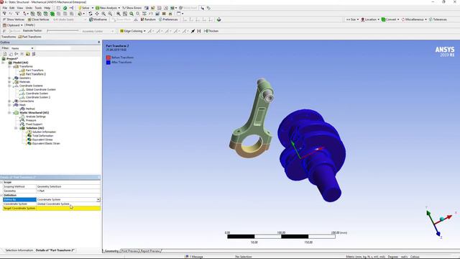Collapse the Static Structural tree node
Screen dimensions: 460x259
[x=9, y=113]
